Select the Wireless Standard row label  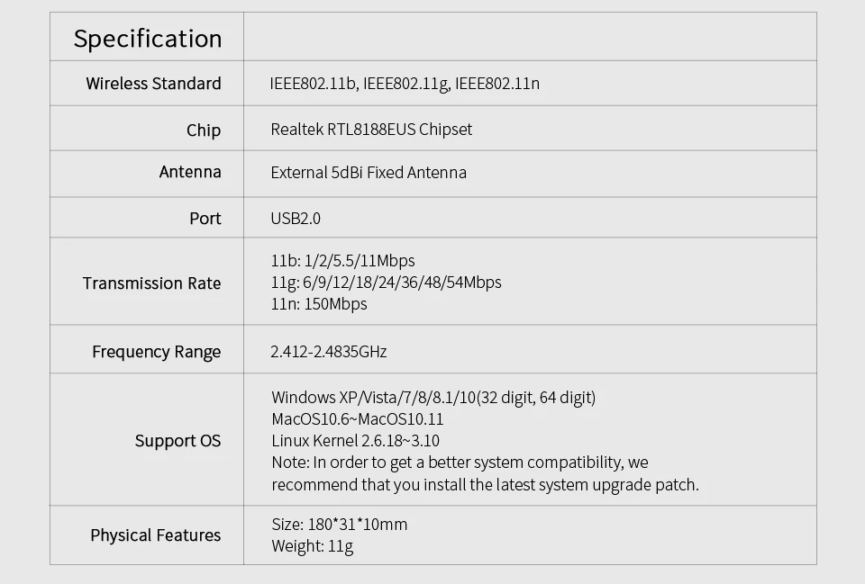click(153, 84)
